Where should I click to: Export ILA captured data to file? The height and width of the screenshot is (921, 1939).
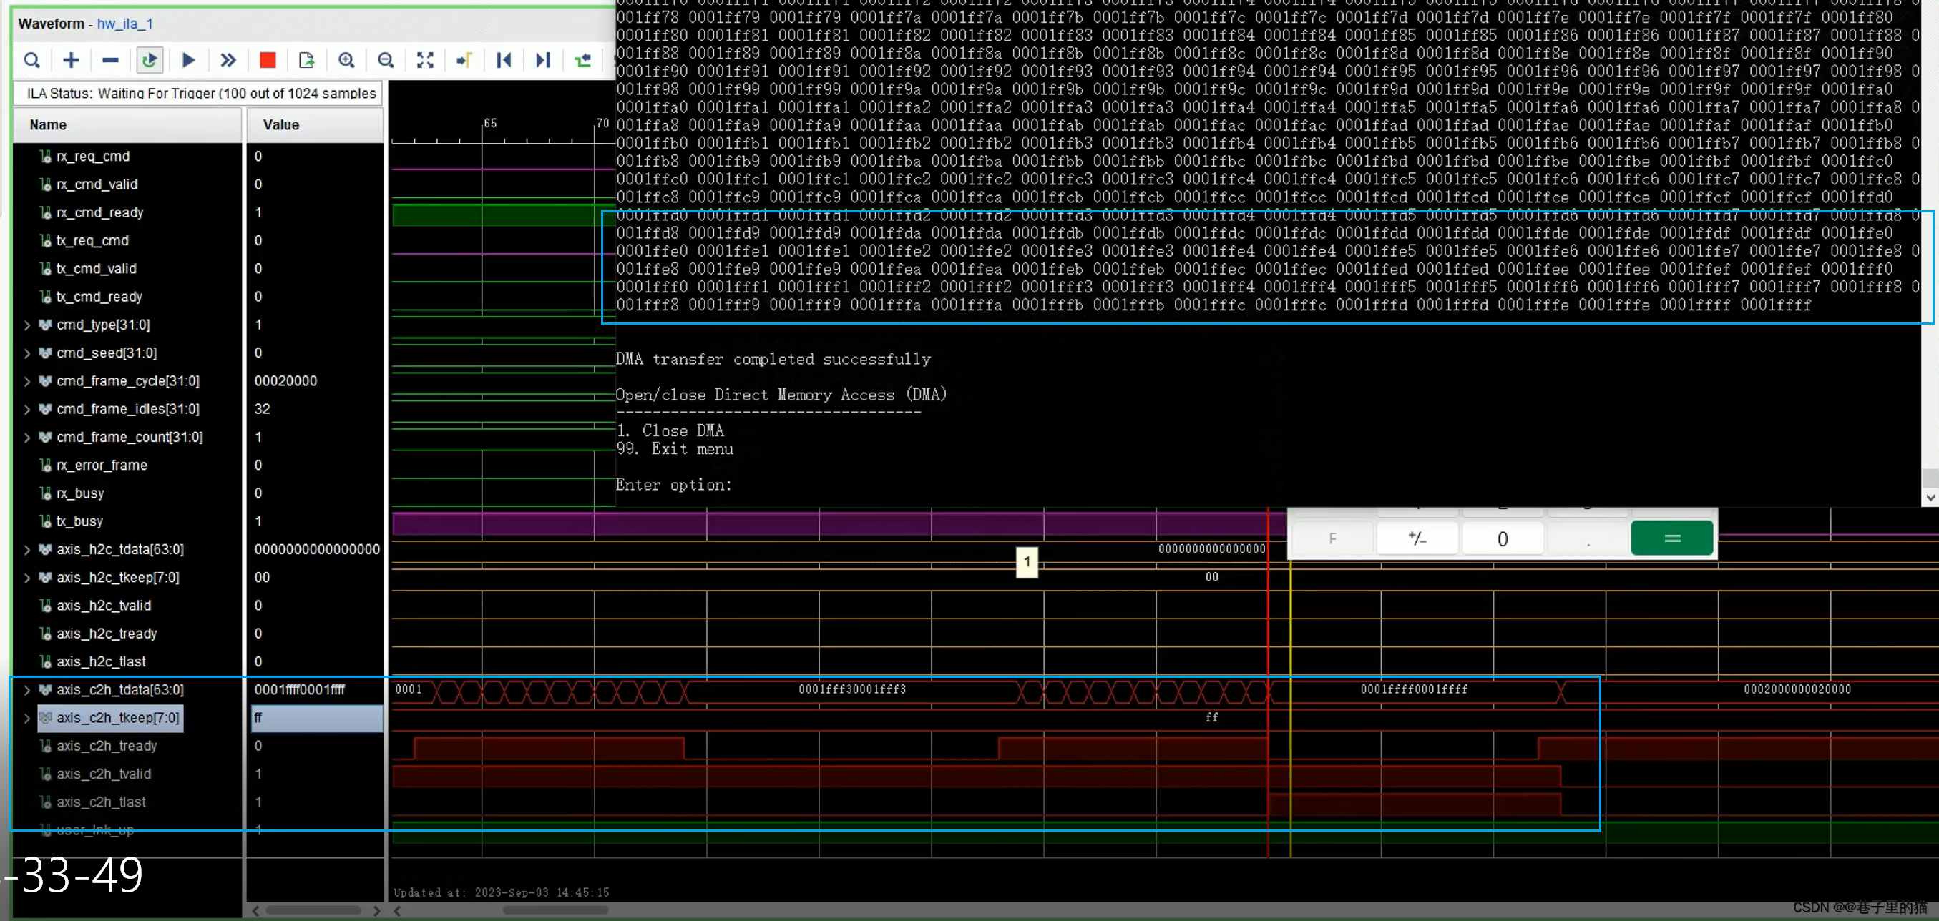point(306,60)
